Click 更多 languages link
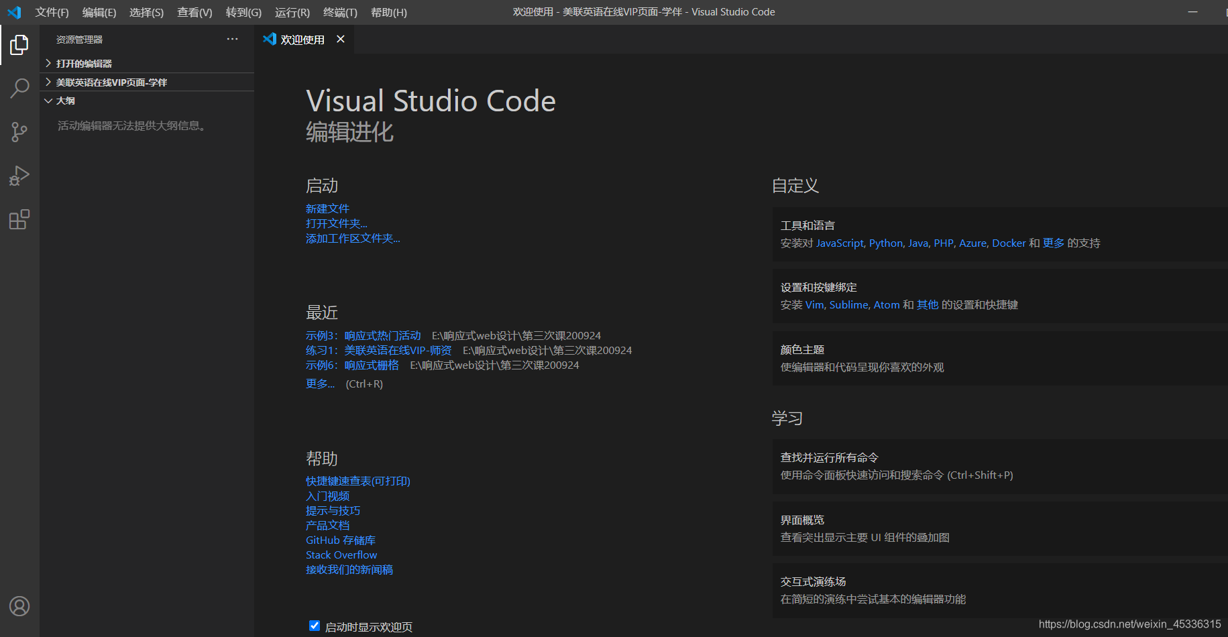 tap(1054, 243)
